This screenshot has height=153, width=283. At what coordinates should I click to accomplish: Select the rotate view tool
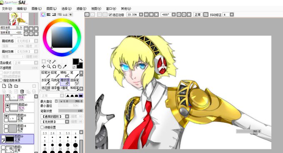(x=54, y=67)
